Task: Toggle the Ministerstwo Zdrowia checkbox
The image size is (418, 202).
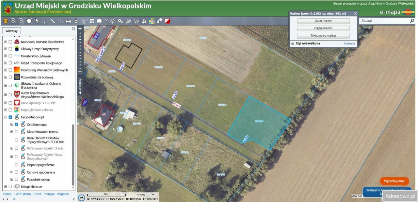Action: (10, 56)
